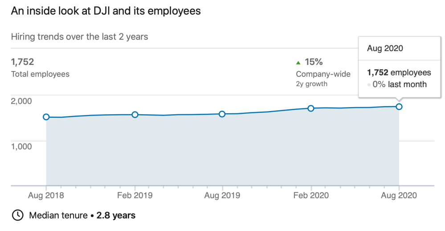Image resolution: width=445 pixels, height=231 pixels.
Task: Click the 15% growth value
Action: tap(314, 62)
